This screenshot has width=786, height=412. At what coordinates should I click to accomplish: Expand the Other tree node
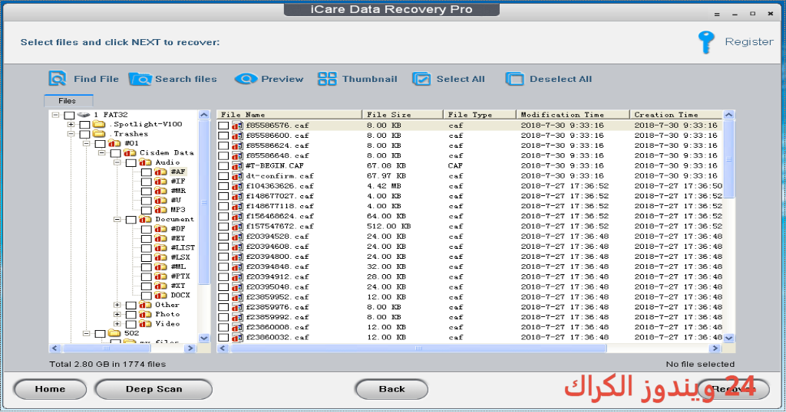click(117, 305)
